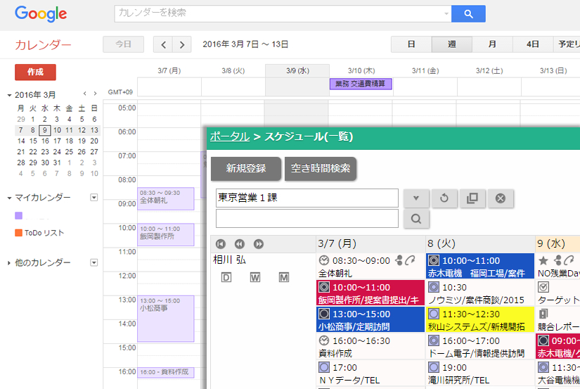Click icon next to 10:30 ノウミツ entry
The width and height of the screenshot is (580, 389).
click(x=434, y=287)
